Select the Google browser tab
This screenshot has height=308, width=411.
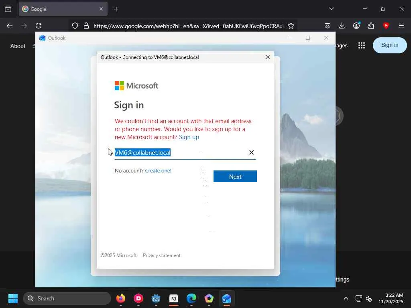[63, 9]
